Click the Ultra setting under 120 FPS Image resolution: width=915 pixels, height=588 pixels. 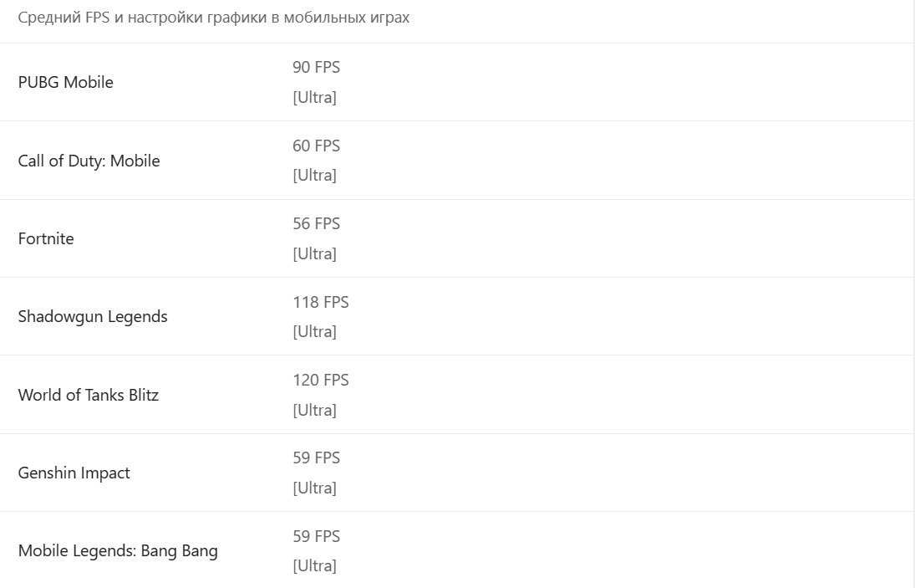coord(314,410)
